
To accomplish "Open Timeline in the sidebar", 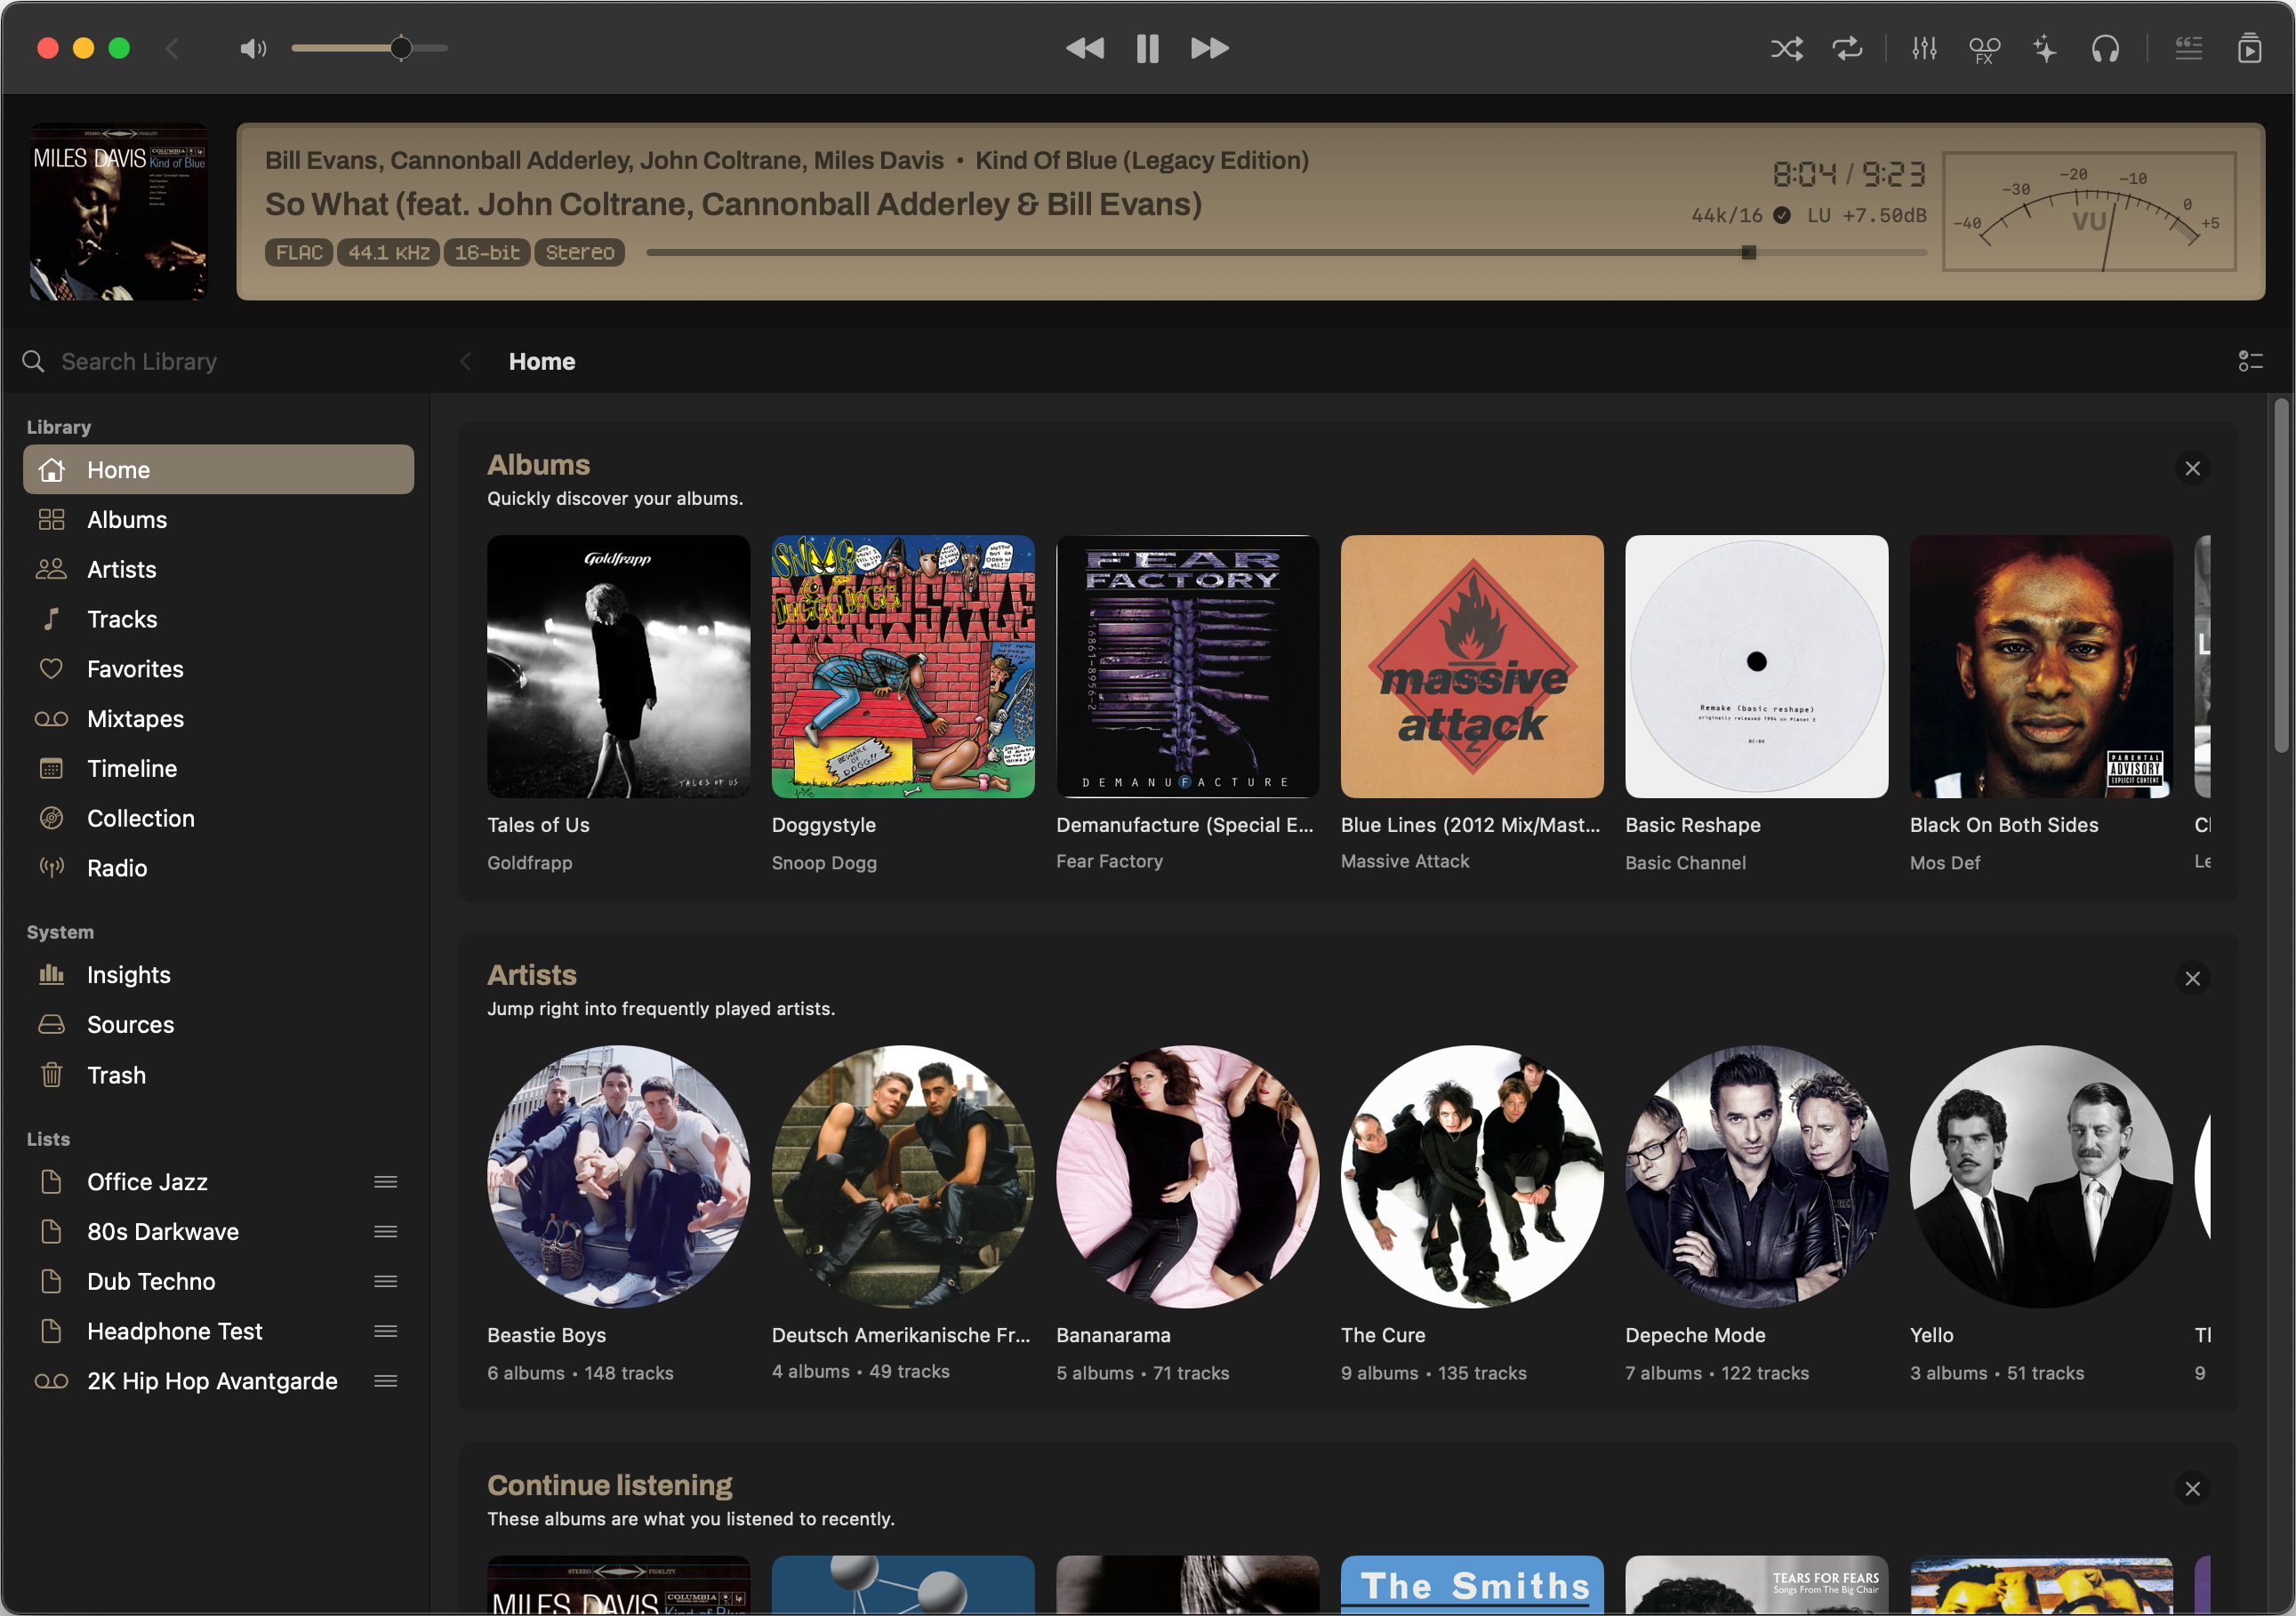I will [x=218, y=770].
